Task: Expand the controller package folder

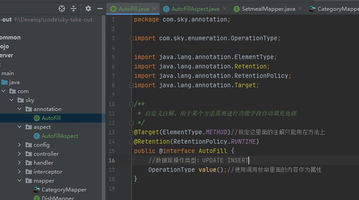Action: pos(20,154)
